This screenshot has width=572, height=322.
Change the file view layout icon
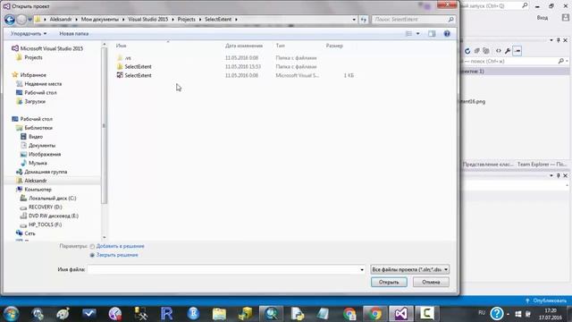click(x=409, y=34)
